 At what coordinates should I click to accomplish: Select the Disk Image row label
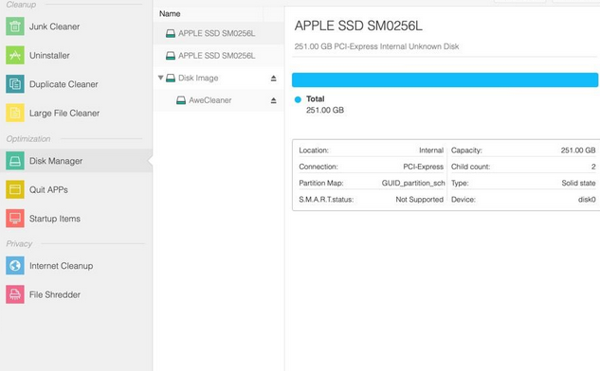point(198,78)
